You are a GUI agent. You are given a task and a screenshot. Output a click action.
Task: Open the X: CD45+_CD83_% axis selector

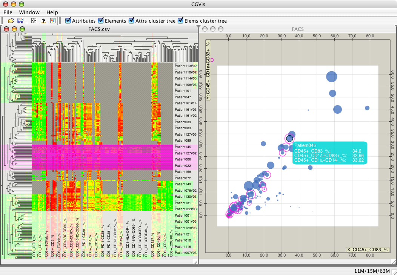tap(368, 249)
